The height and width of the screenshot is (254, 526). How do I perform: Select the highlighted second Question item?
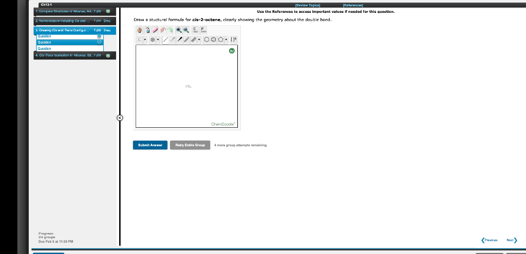[70, 42]
